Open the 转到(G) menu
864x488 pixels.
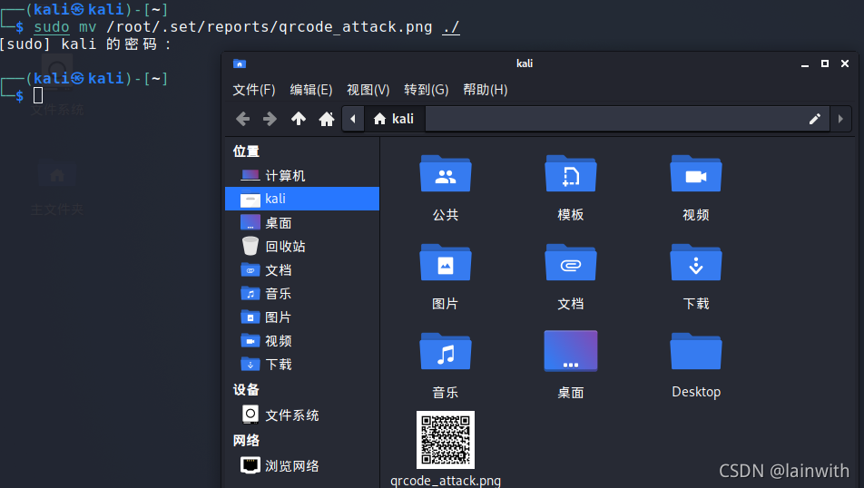click(427, 90)
